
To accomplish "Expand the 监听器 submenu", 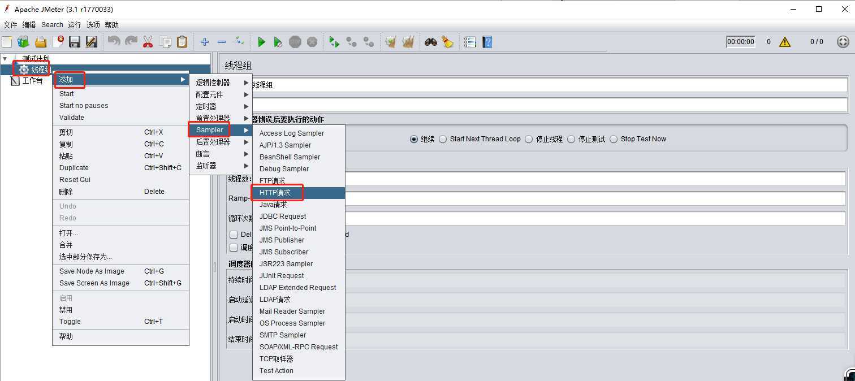I will click(x=221, y=166).
